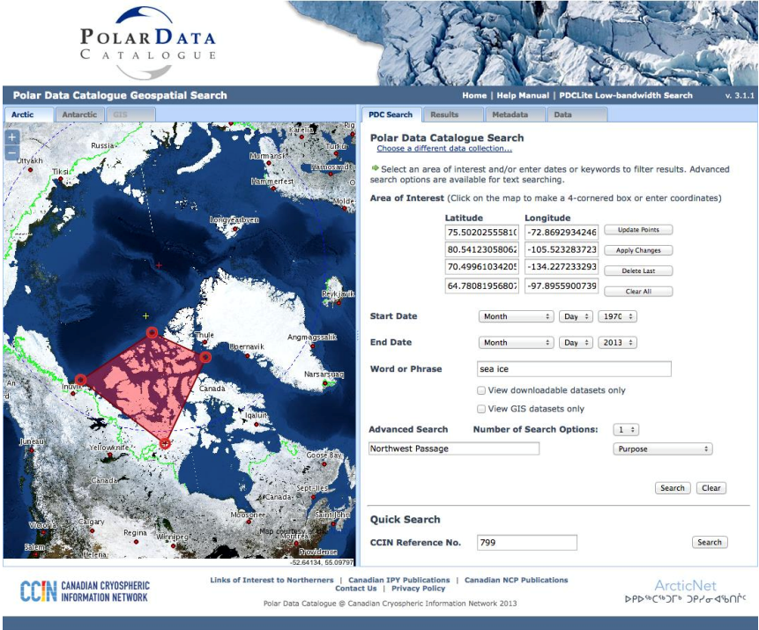Switch to the Antarctic map tab

pyautogui.click(x=79, y=115)
